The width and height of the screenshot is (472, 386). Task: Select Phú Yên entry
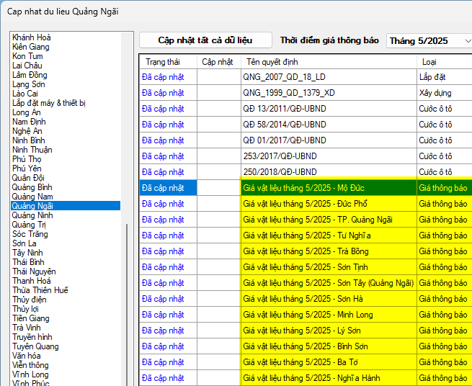(x=27, y=169)
